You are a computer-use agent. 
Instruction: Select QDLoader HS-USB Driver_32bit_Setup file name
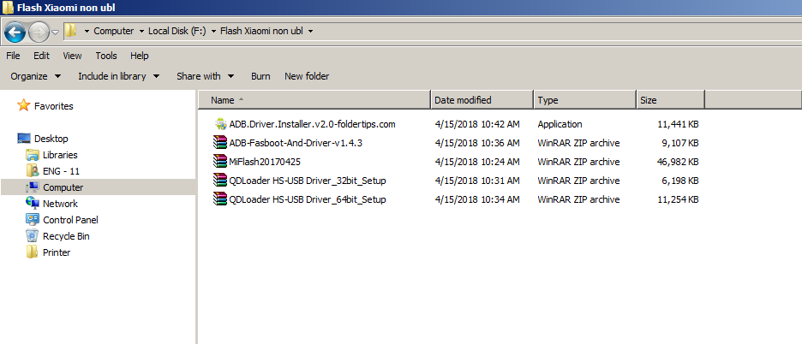click(x=308, y=181)
